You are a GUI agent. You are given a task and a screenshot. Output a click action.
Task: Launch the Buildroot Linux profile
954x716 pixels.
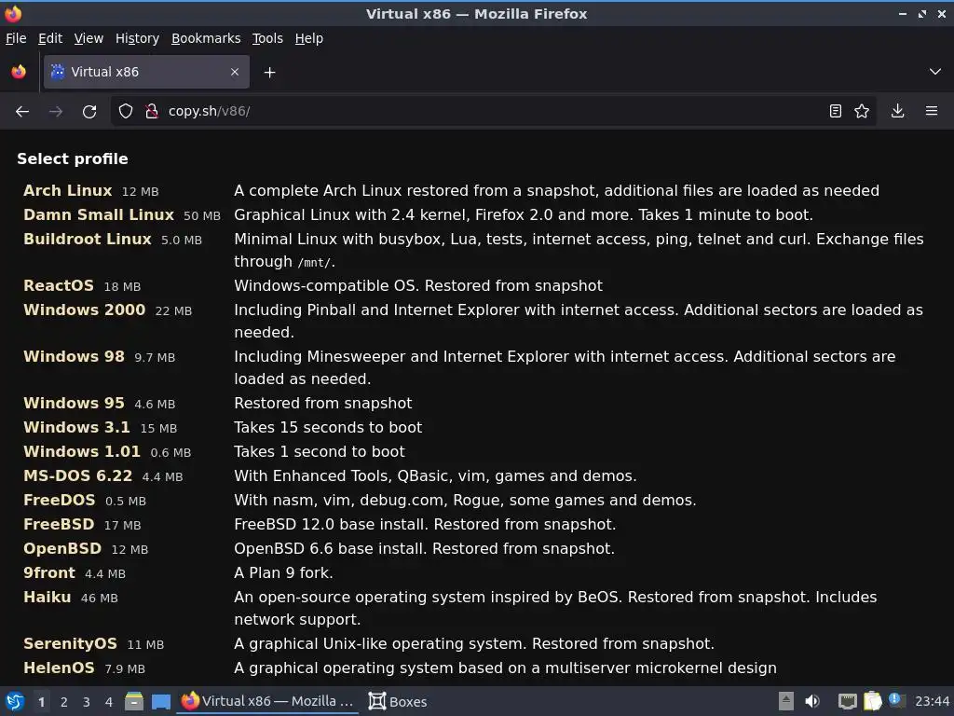[87, 240]
